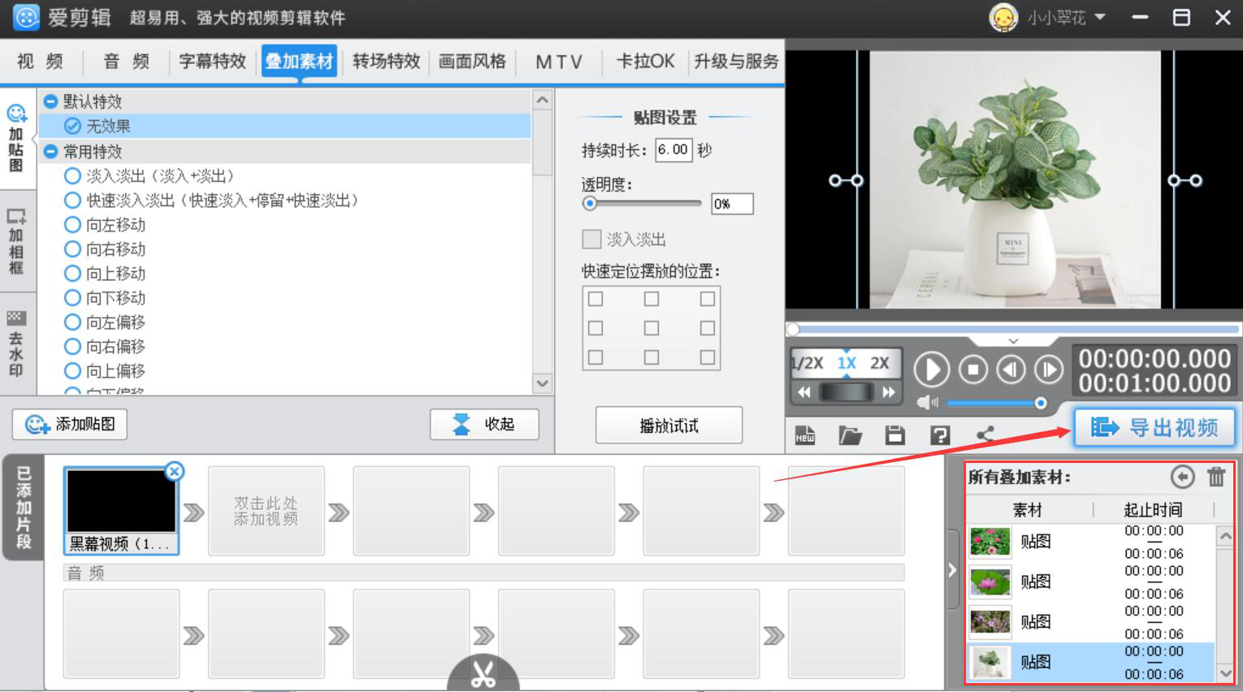Select the 加相框 sidebar tool
Viewport: 1243px width, 692px height.
[16, 242]
